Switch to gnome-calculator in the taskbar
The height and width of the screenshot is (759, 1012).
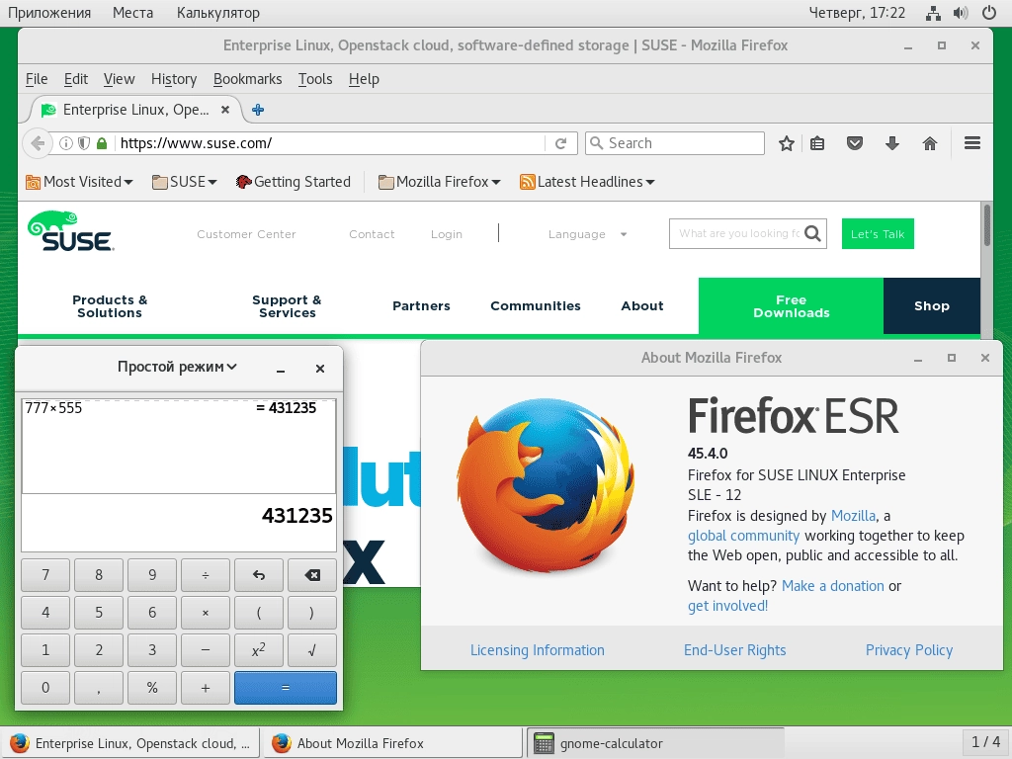pos(656,743)
